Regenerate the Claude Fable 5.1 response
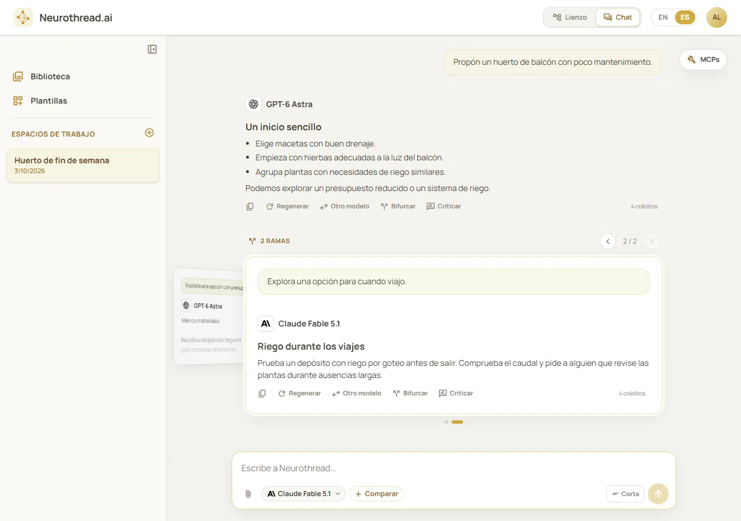Screen dimensions: 741x521 click(299, 393)
